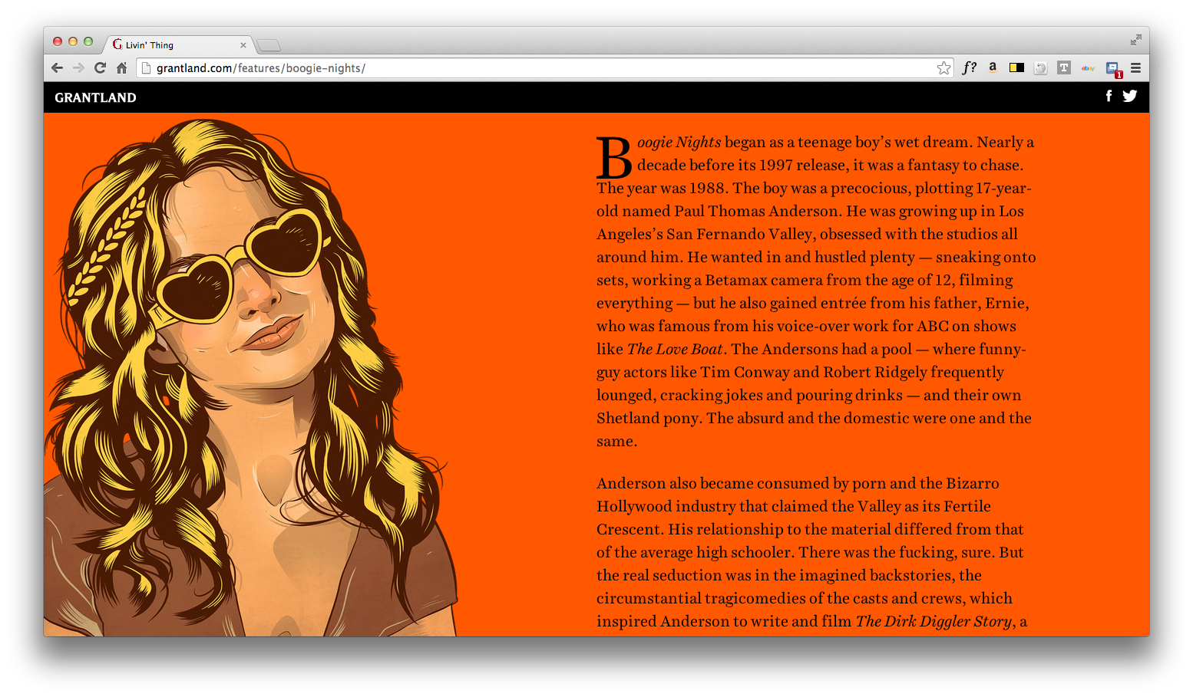Go back to the previous page
Viewport: 1193px width, 697px height.
pyautogui.click(x=57, y=68)
